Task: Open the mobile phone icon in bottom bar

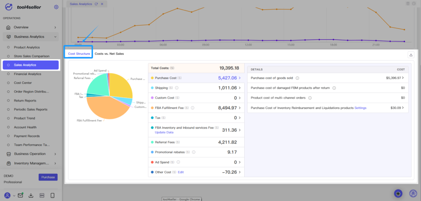Action: pos(53,195)
